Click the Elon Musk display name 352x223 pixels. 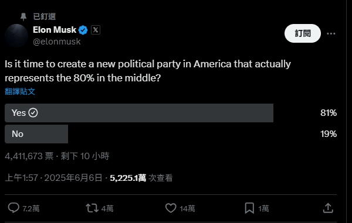[55, 30]
